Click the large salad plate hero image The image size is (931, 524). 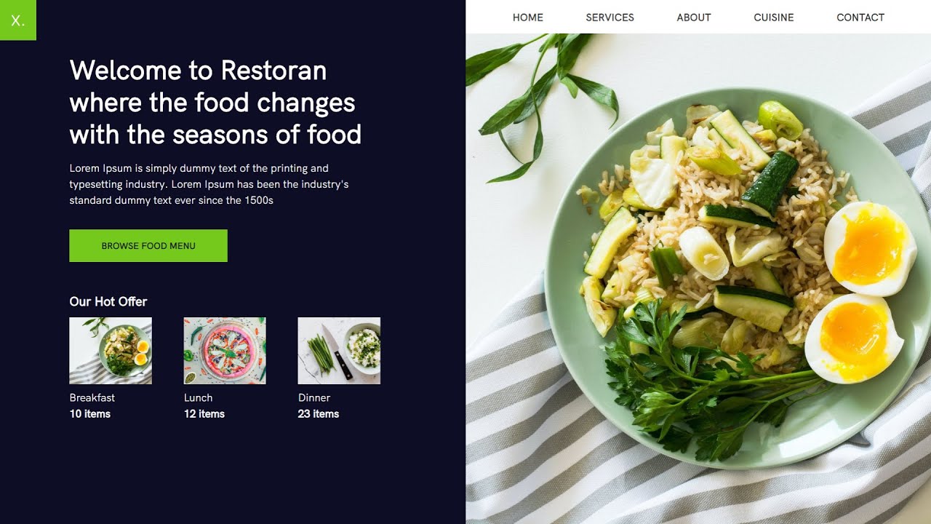click(x=698, y=279)
